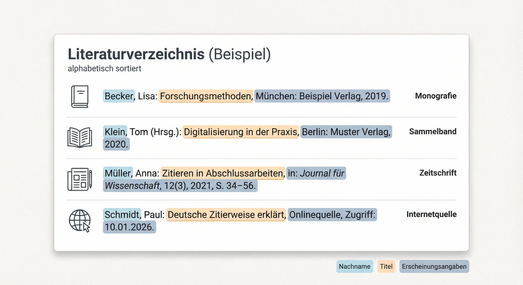Screen dimensions: 523x285
Task: Select the open book Sammelband icon
Action: 80,138
